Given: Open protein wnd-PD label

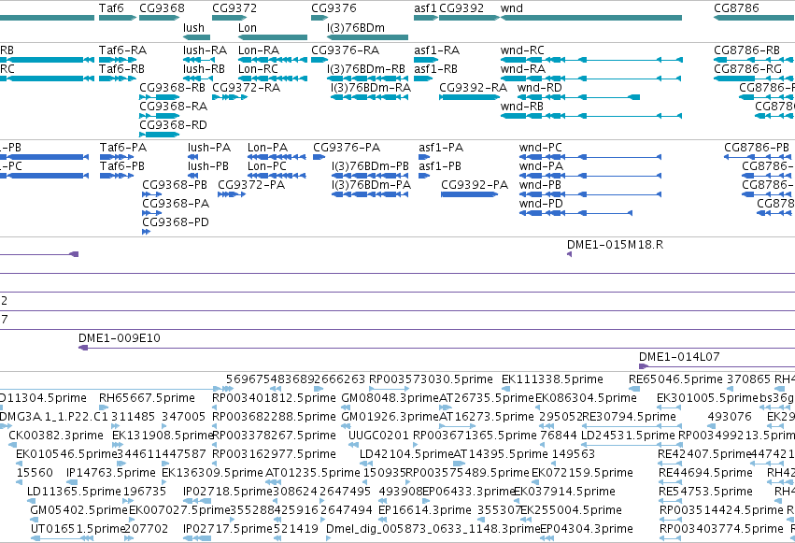Looking at the screenshot, I should [541, 204].
